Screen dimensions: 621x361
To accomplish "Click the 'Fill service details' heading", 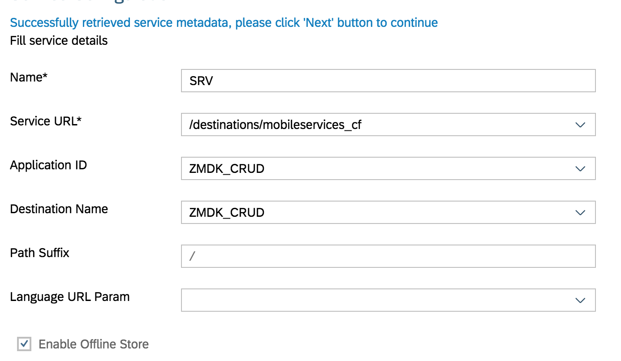I will (x=58, y=40).
